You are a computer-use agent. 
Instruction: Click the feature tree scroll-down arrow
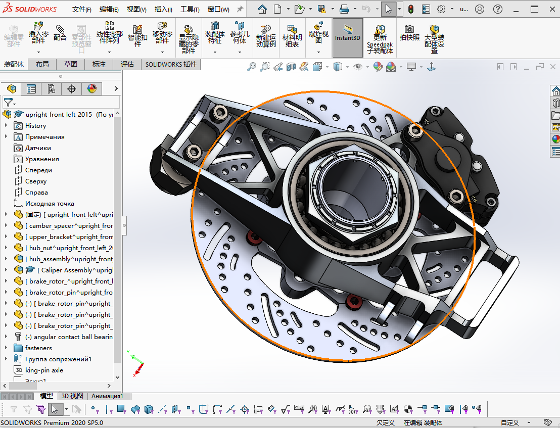click(117, 377)
